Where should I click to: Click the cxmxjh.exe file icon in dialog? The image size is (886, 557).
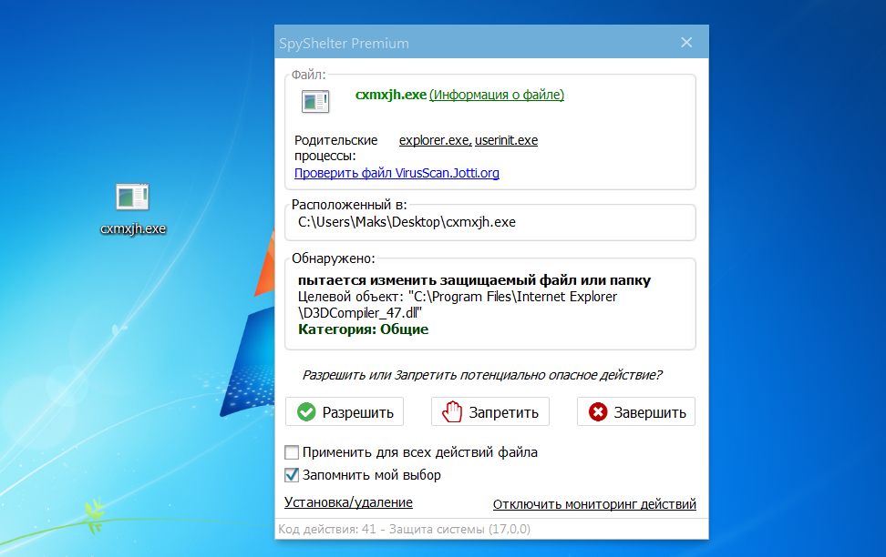[315, 102]
